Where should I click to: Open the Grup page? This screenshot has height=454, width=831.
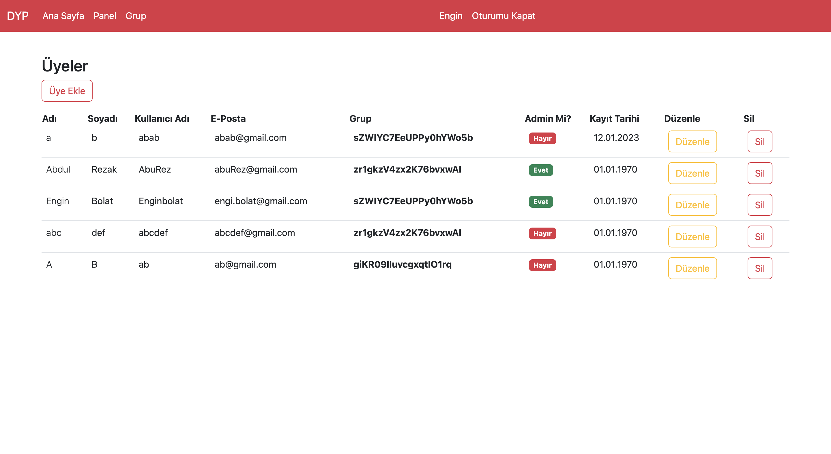[136, 16]
